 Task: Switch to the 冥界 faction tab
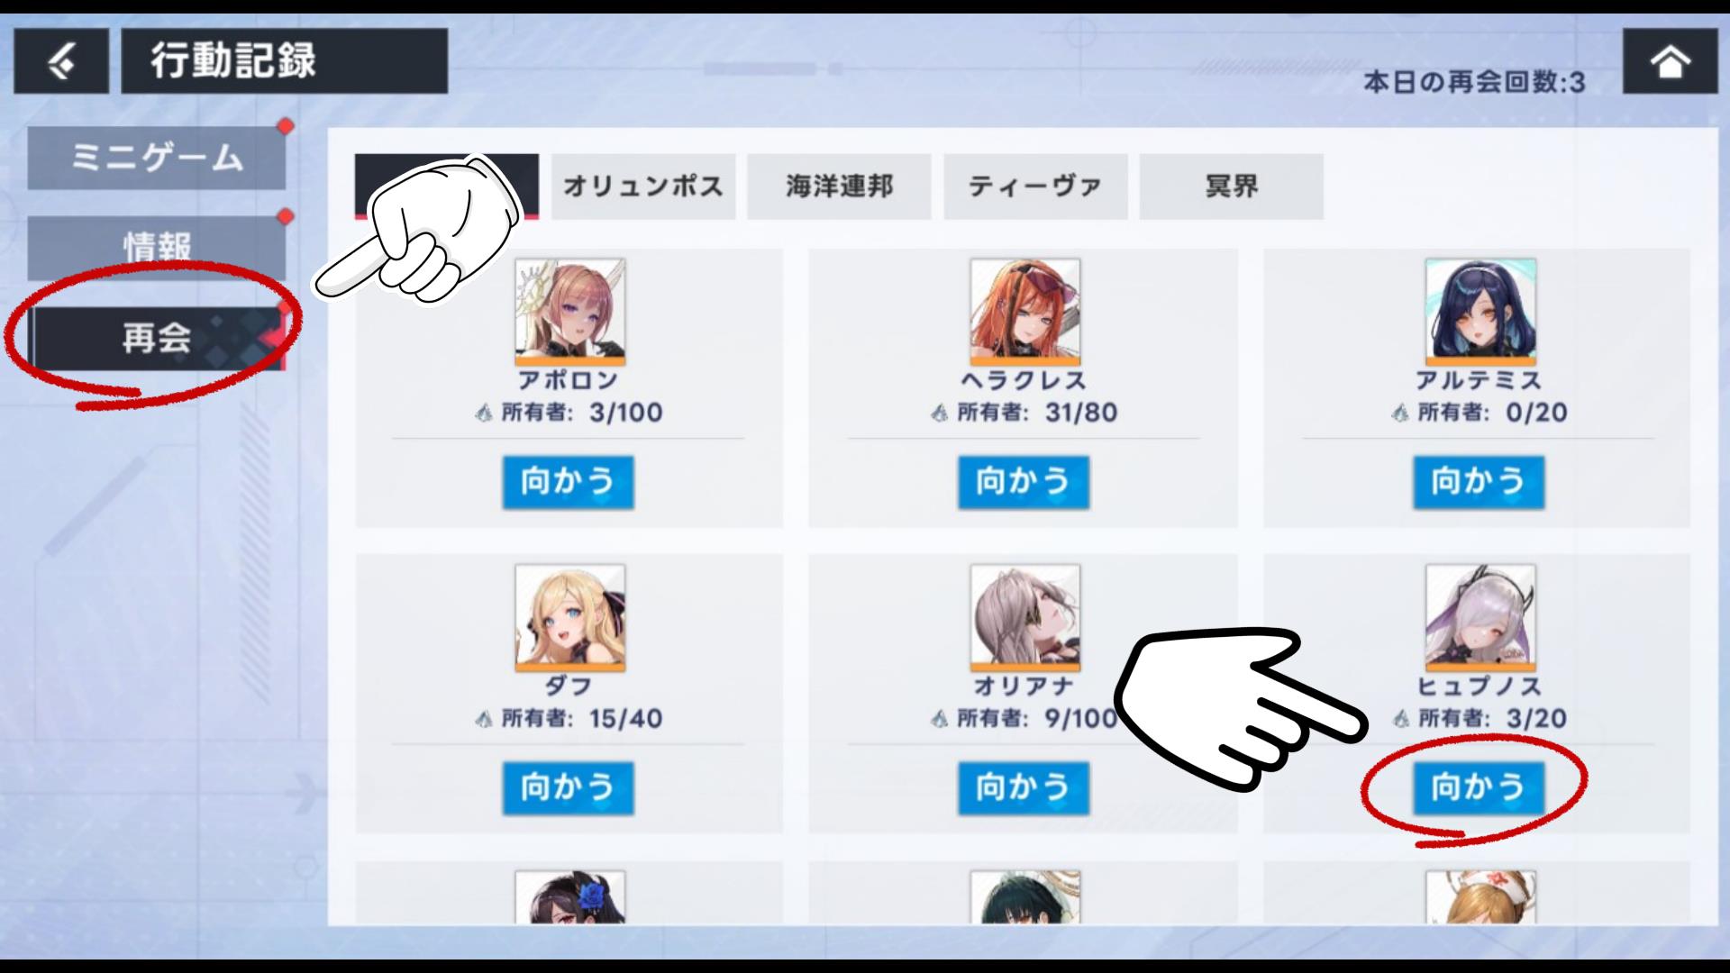tap(1231, 186)
